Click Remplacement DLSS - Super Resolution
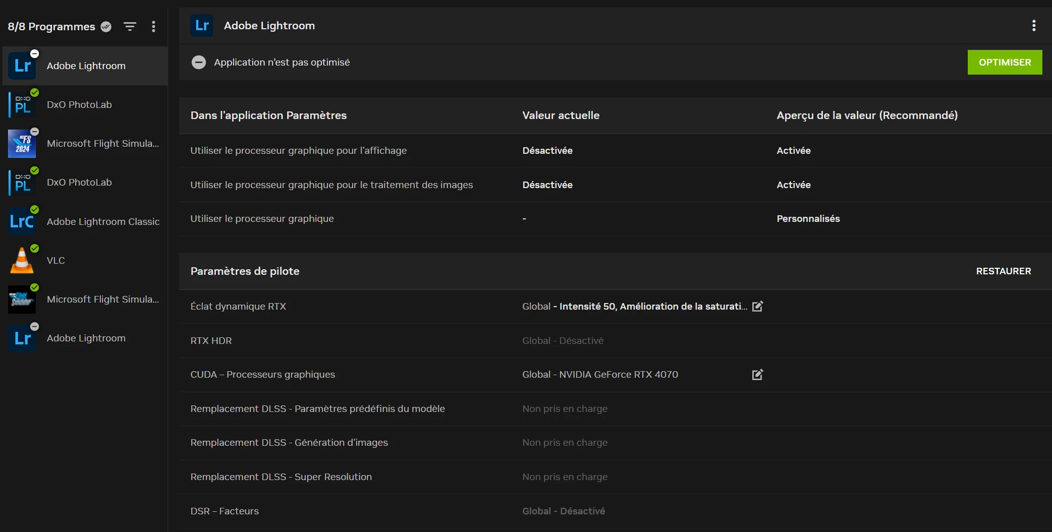This screenshot has height=532, width=1052. pyautogui.click(x=281, y=477)
